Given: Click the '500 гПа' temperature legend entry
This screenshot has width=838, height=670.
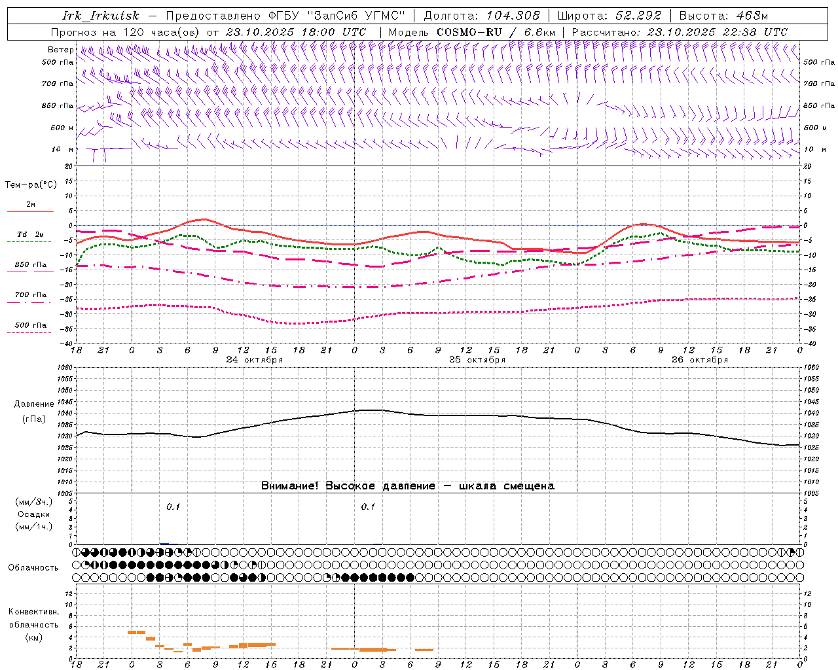Looking at the screenshot, I should [31, 325].
